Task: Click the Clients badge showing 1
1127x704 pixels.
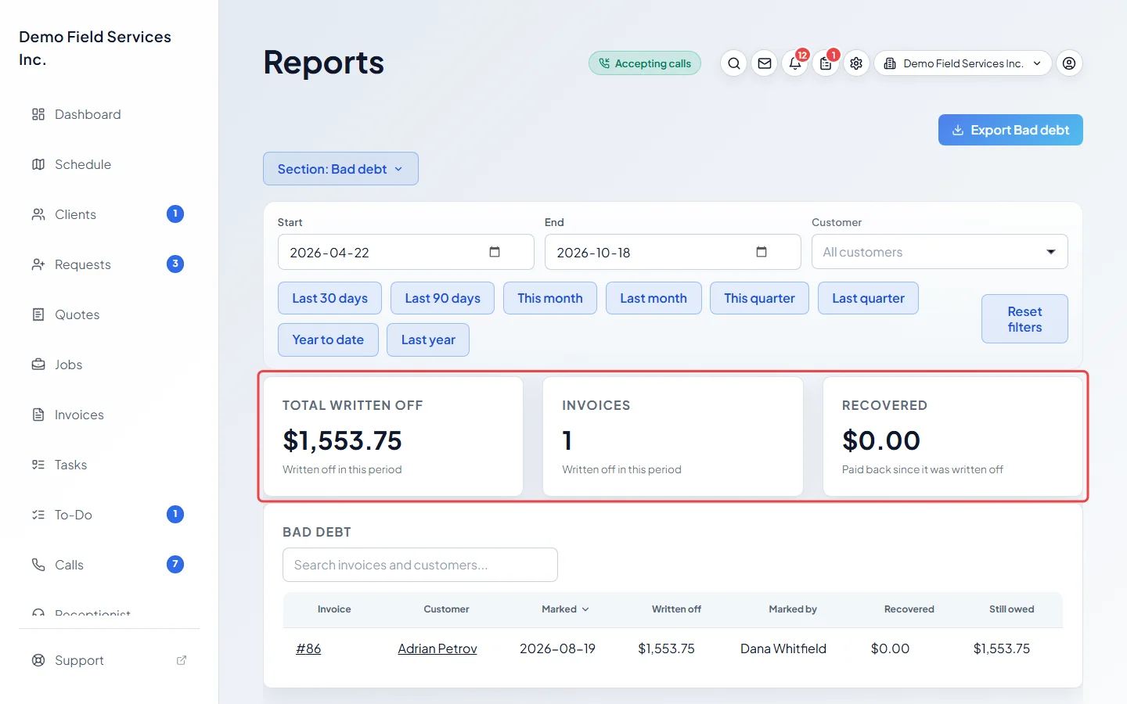Action: (x=175, y=214)
